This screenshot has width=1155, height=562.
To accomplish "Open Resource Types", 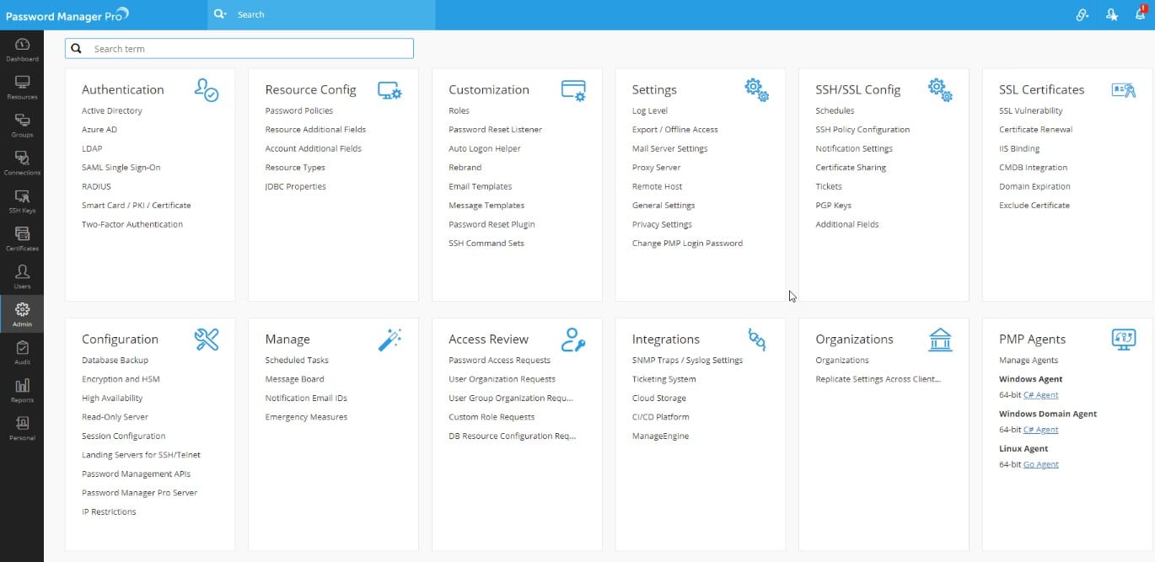I will click(x=295, y=168).
